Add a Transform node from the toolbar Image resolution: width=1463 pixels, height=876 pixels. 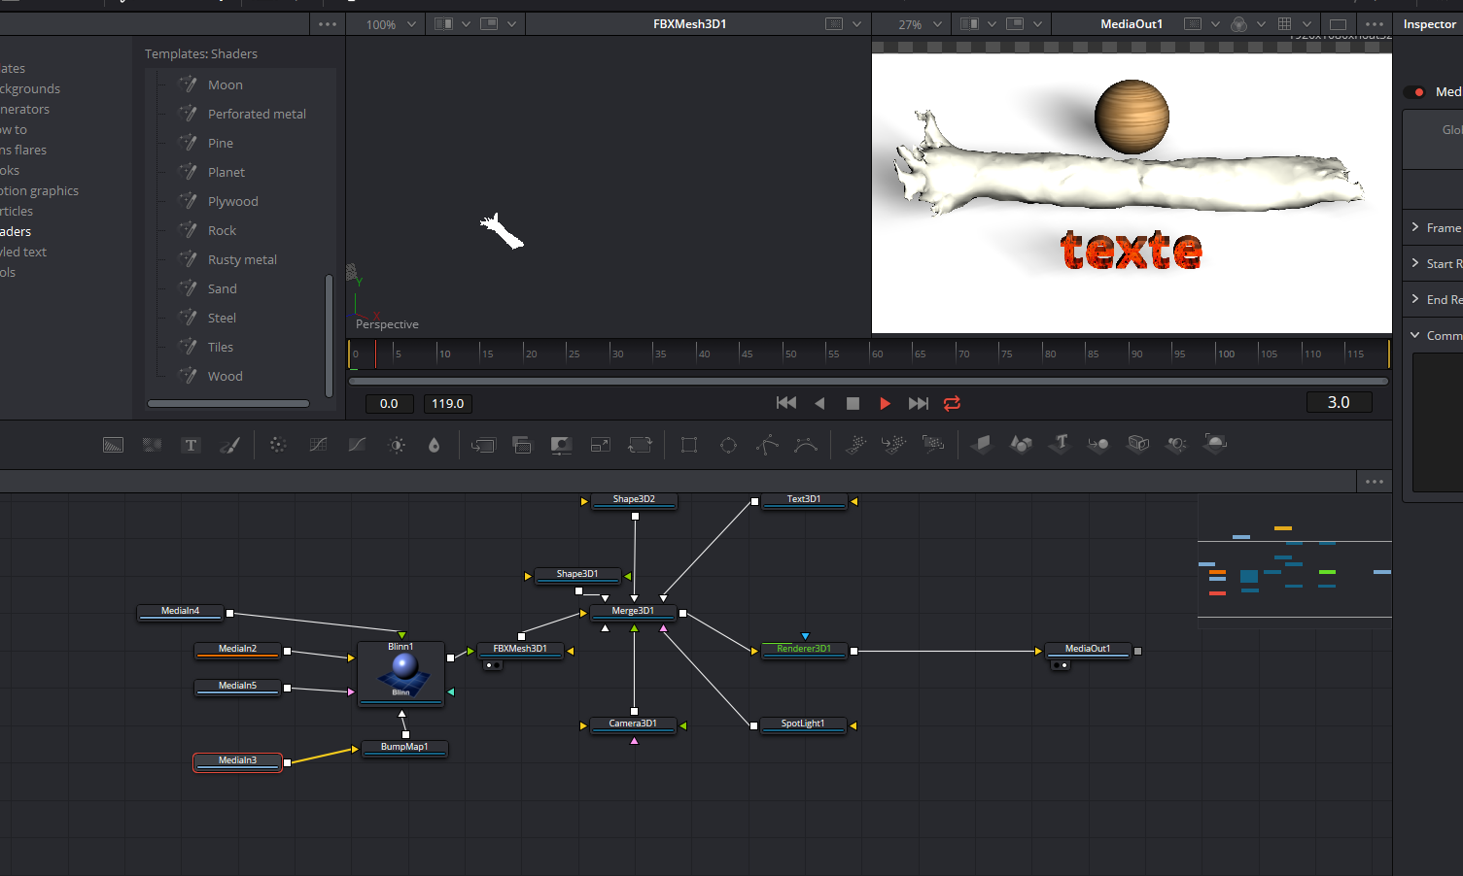[x=640, y=445]
